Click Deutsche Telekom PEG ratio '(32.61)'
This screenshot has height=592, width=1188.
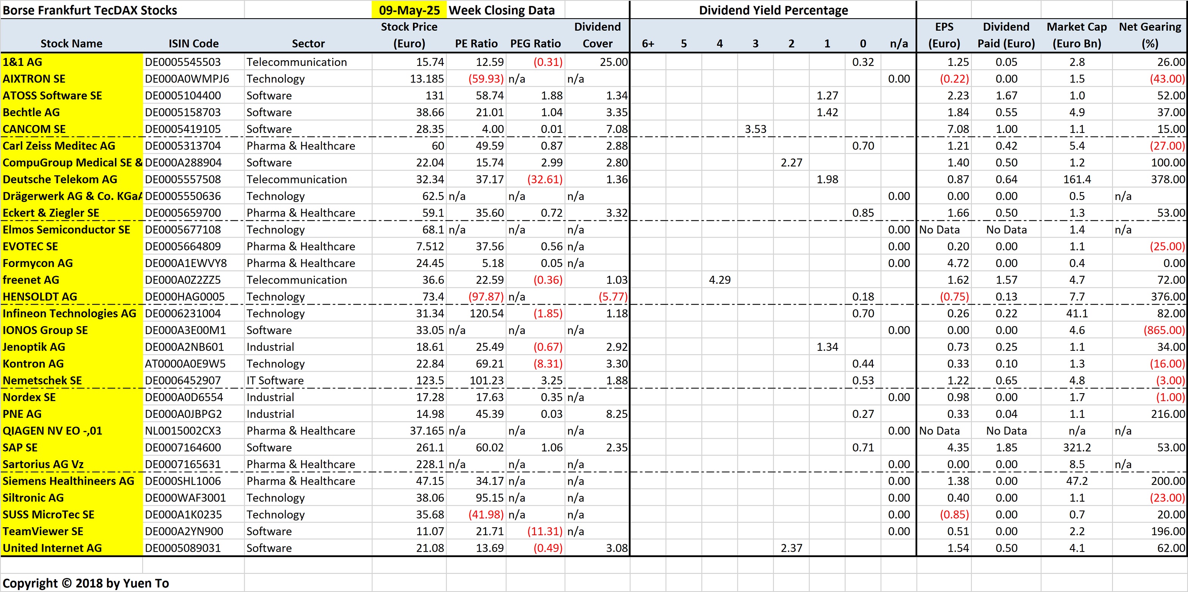tap(545, 179)
